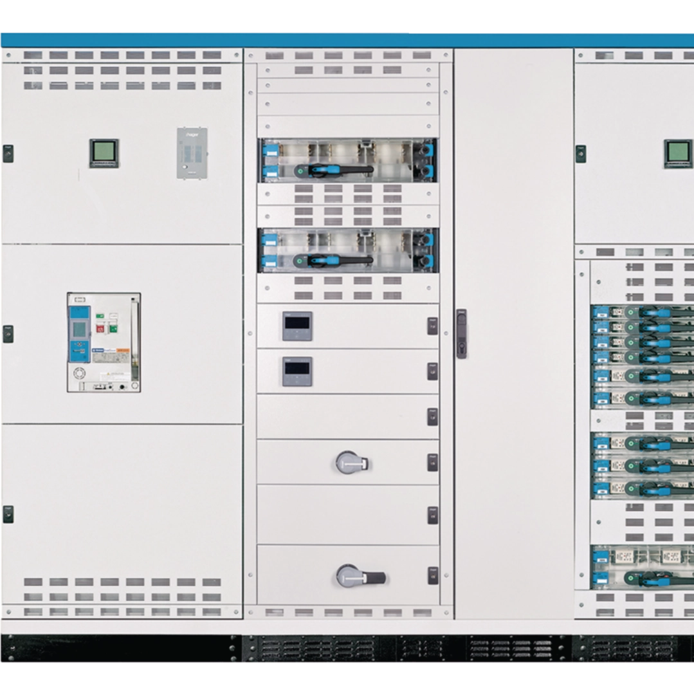This screenshot has width=694, height=695.
Task: Click the lower dark digital meter in center column
Action: coord(297,371)
